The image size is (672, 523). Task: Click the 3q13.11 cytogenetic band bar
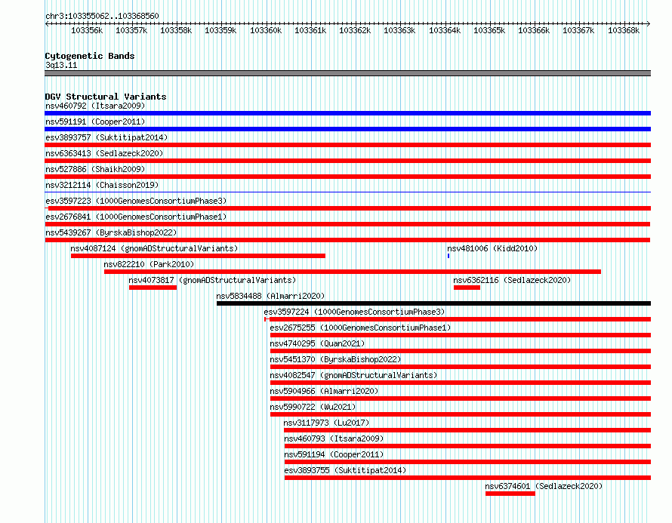click(x=347, y=73)
